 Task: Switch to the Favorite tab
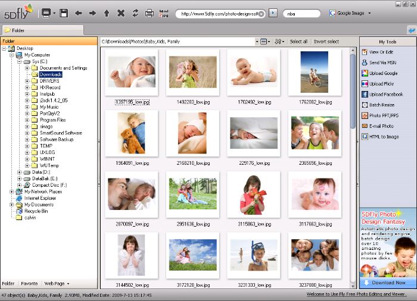click(29, 284)
